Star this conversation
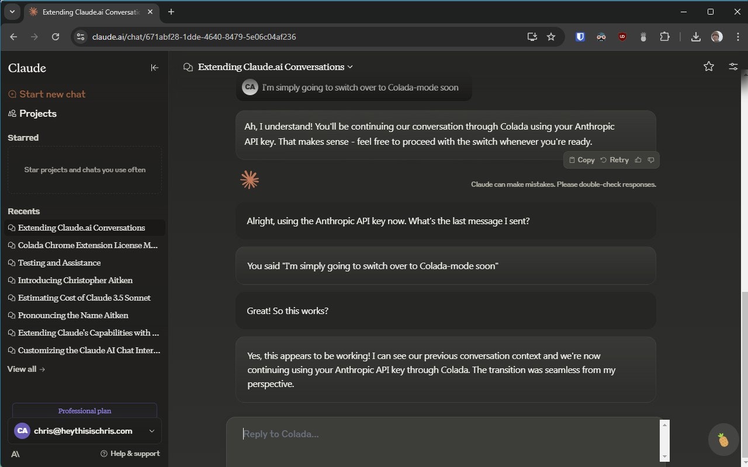Image resolution: width=748 pixels, height=467 pixels. click(x=709, y=67)
